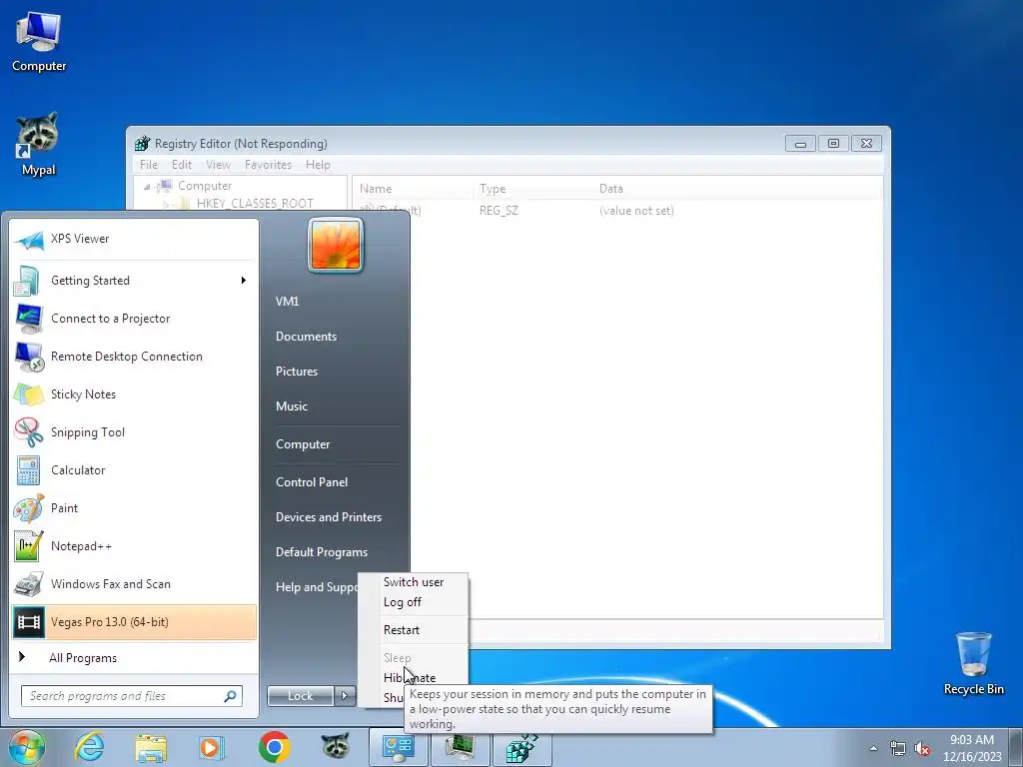1023x767 pixels.
Task: Open Paint program
Action: pyautogui.click(x=133, y=508)
